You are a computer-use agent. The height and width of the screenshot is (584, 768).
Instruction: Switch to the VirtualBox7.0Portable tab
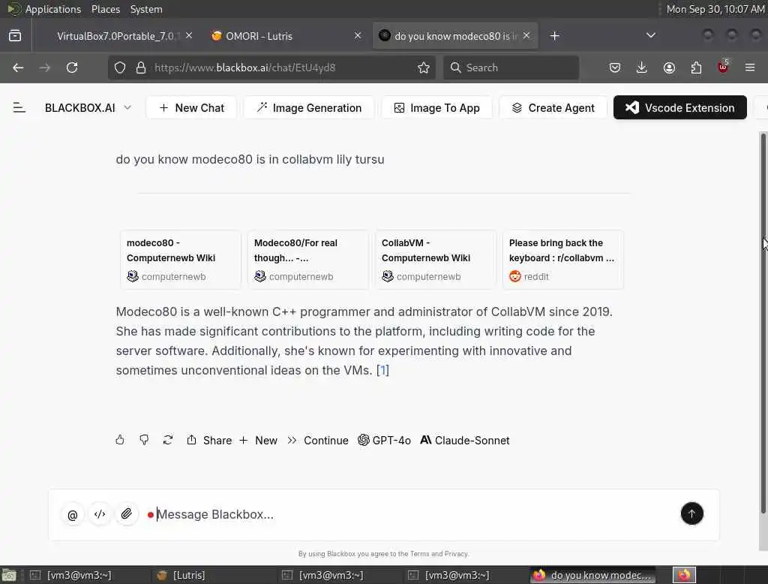pyautogui.click(x=118, y=36)
